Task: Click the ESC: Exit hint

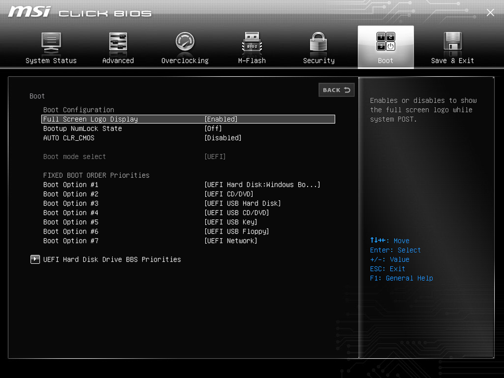Action: 387,269
